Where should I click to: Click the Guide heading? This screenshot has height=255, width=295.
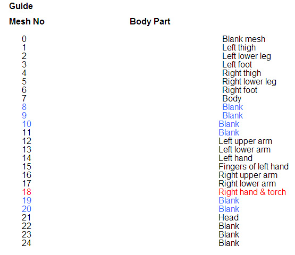point(21,6)
